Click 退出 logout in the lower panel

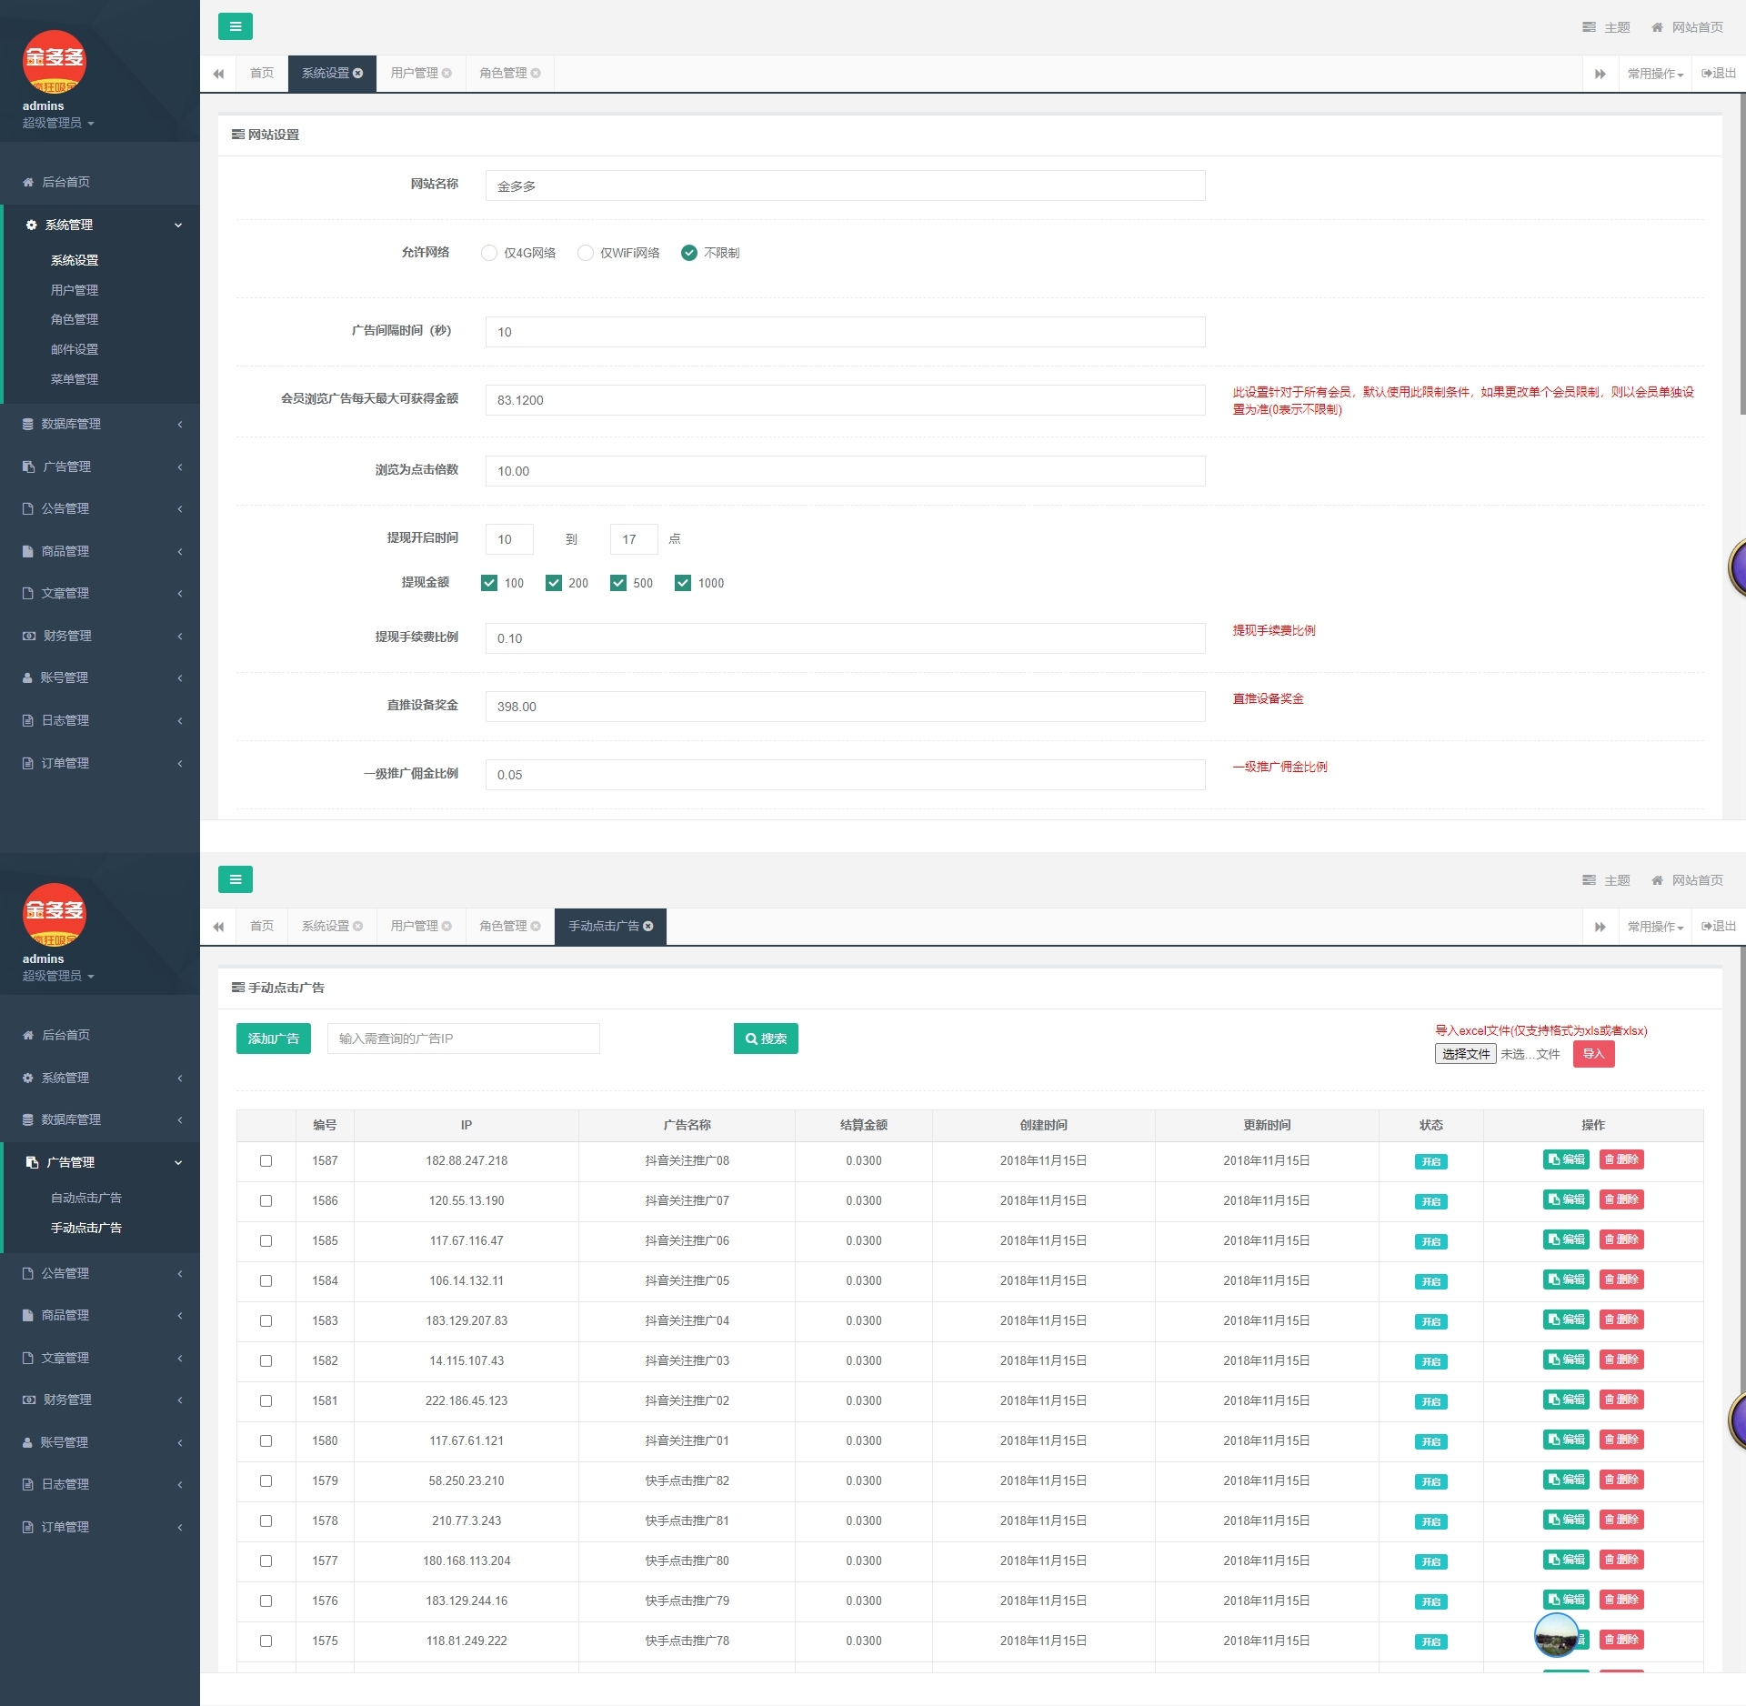click(x=1719, y=927)
